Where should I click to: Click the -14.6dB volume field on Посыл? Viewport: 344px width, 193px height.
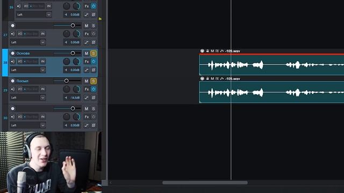point(72,98)
